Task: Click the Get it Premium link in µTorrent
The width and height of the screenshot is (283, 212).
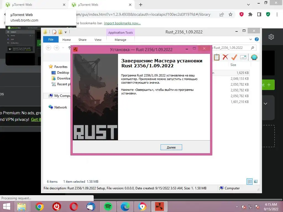Action: (36, 119)
